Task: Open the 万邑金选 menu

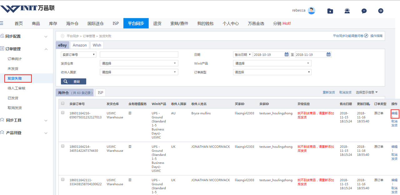Action: pos(256,23)
